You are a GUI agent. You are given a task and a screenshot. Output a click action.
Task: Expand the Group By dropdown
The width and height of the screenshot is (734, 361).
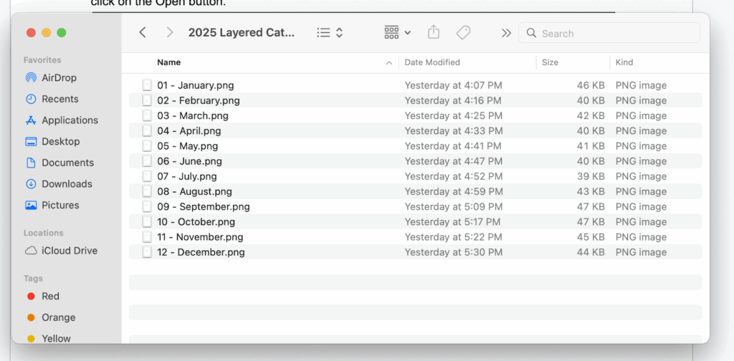(397, 33)
